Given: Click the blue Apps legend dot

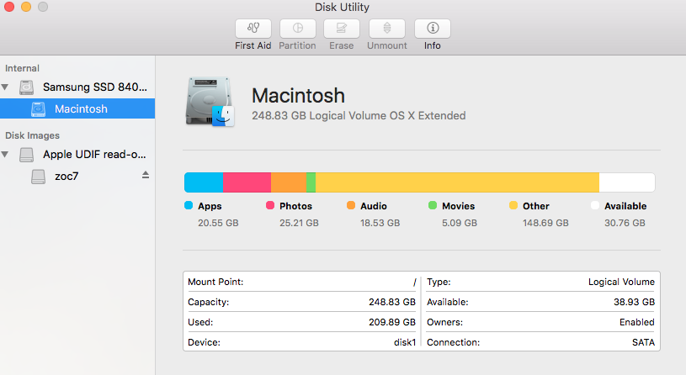Looking at the screenshot, I should (x=189, y=205).
